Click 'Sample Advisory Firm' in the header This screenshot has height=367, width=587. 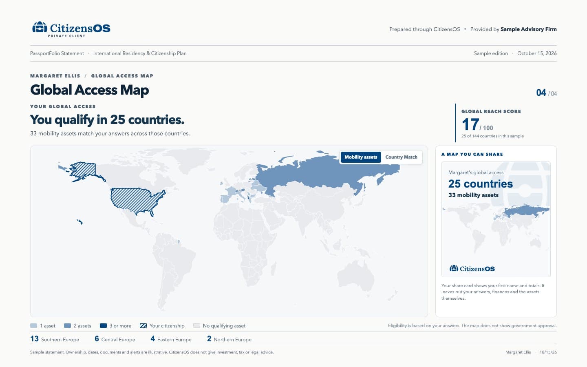coord(528,29)
